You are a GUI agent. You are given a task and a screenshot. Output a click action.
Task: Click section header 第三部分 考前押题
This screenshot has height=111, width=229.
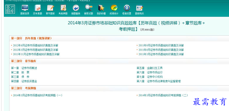24,88
